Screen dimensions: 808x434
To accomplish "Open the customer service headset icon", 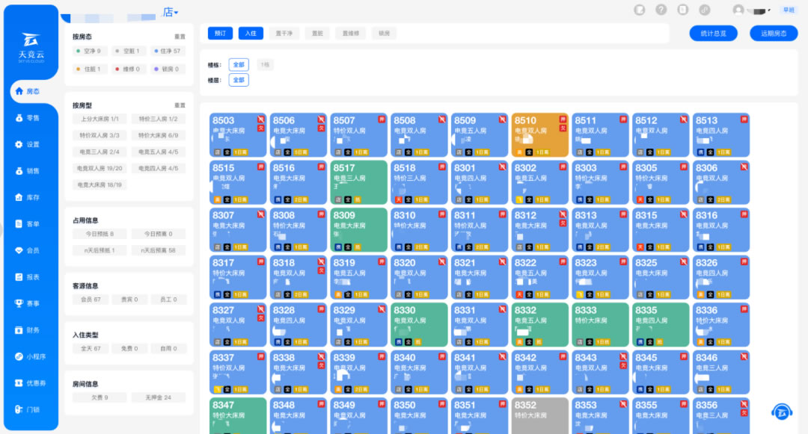I will (x=782, y=412).
